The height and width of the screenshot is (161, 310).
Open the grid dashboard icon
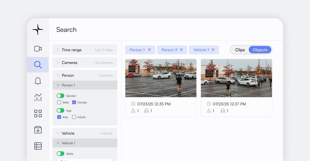pos(38,114)
